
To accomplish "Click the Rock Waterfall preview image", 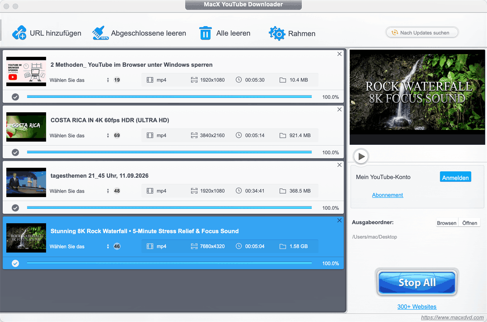I will 417,97.
